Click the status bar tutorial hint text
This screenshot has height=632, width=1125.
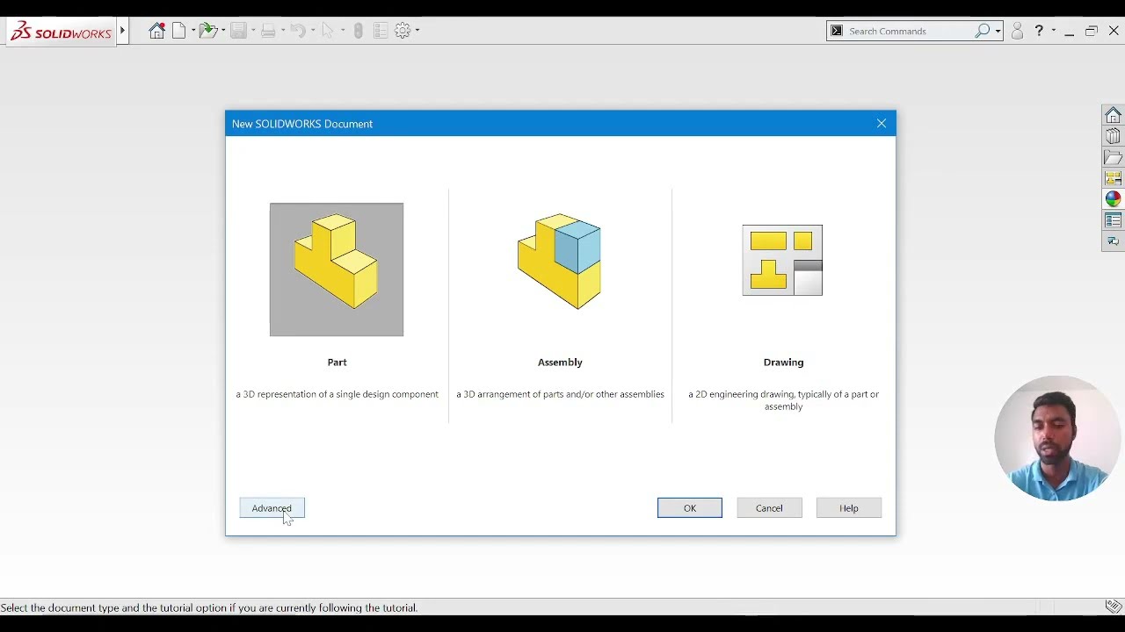[x=209, y=607]
